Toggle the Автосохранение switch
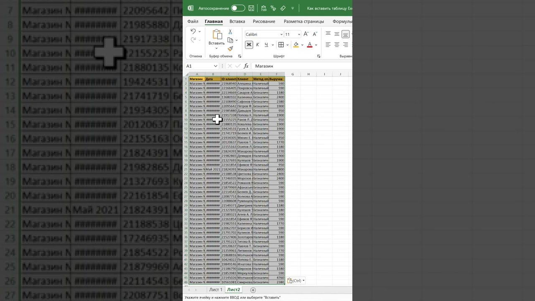Image resolution: width=535 pixels, height=301 pixels. tap(238, 8)
